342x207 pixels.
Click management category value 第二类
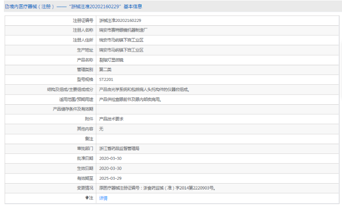coord(105,70)
